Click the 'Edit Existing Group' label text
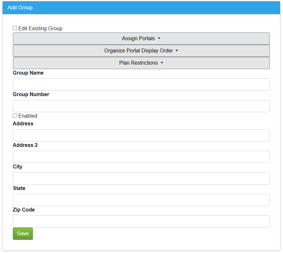Image resolution: width=283 pixels, height=253 pixels. (40, 28)
